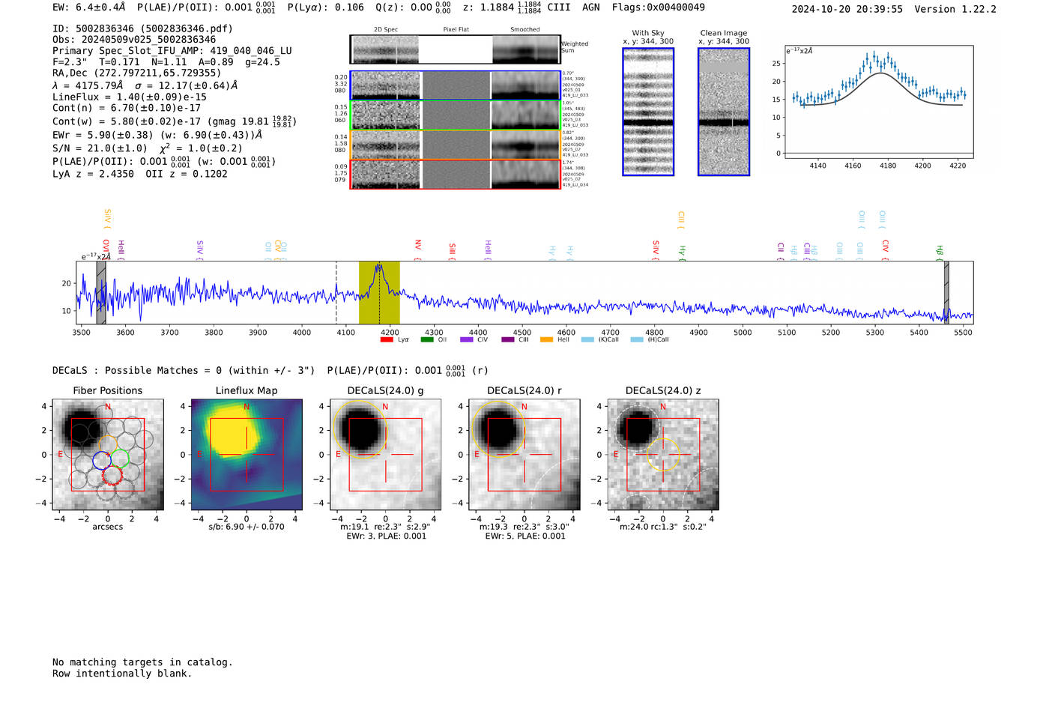1049x714 pixels.
Task: Select the orange-bordered fiber spectrum row
Action: [x=456, y=145]
